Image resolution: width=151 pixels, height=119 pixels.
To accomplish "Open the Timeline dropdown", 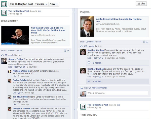I will tap(41, 4).
